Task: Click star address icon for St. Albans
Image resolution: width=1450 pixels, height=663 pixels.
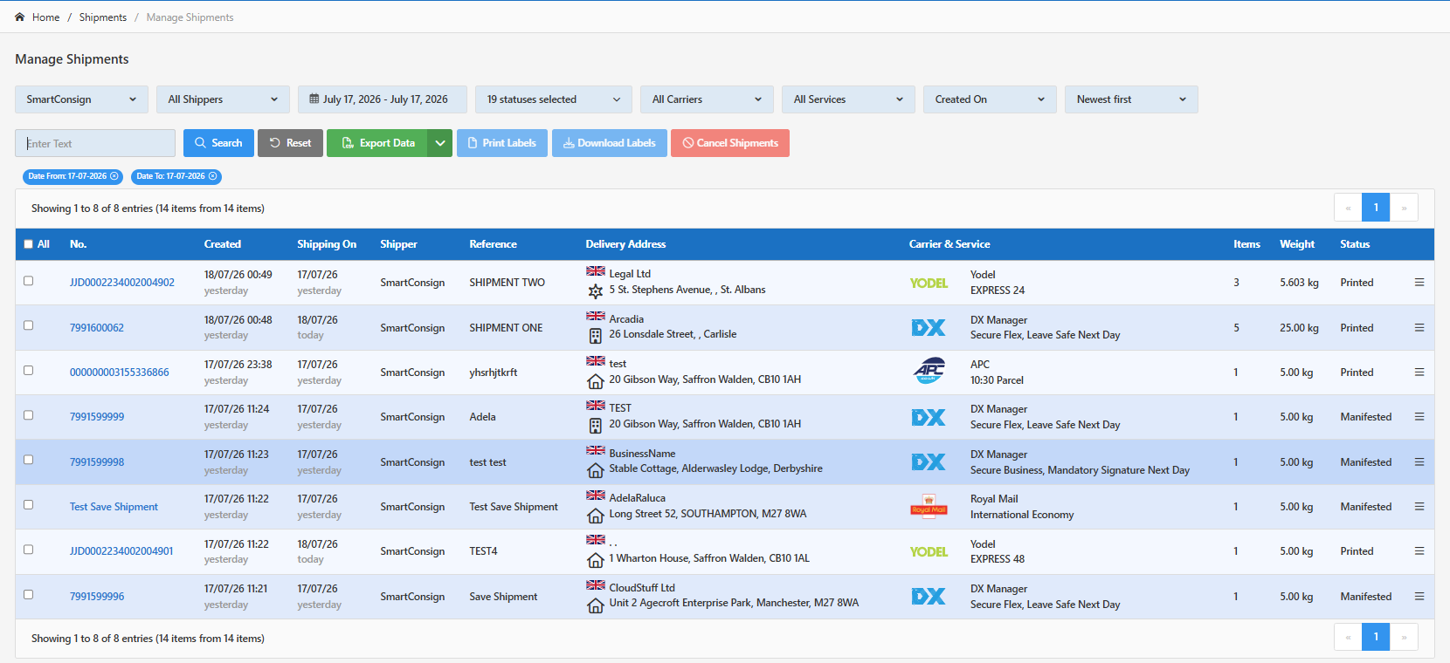Action: point(596,291)
